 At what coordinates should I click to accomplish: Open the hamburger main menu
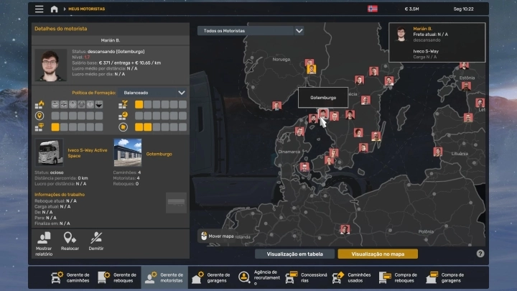click(39, 9)
